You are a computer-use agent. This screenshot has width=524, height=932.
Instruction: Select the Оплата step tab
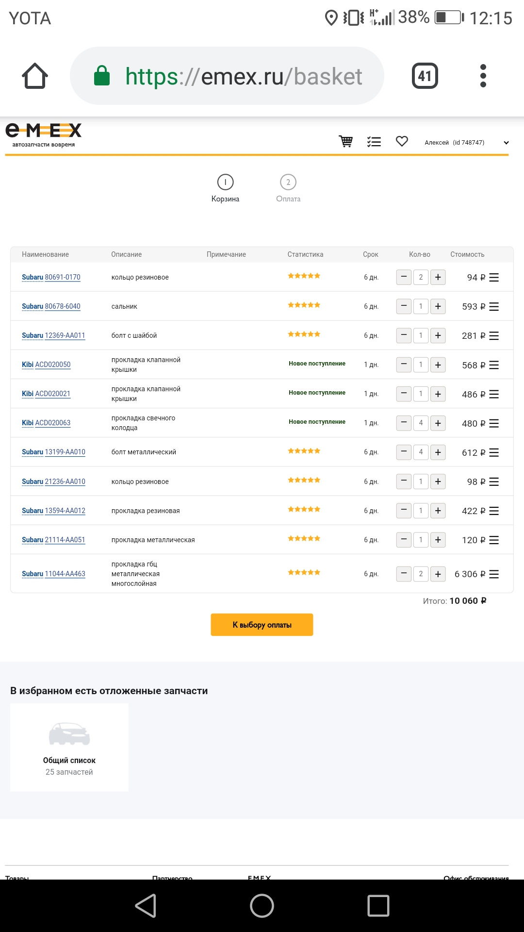(288, 188)
